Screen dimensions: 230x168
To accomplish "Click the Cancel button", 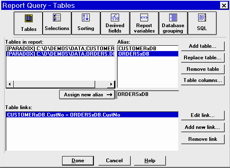I will pos(114,161).
